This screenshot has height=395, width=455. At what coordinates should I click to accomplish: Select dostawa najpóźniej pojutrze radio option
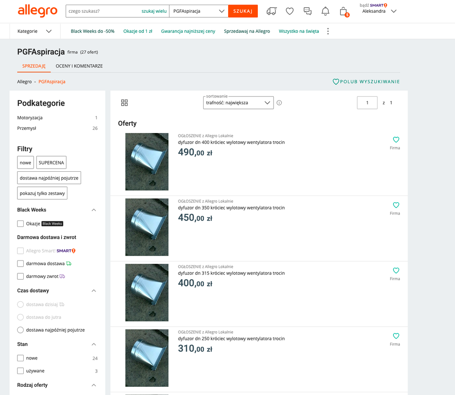20,330
